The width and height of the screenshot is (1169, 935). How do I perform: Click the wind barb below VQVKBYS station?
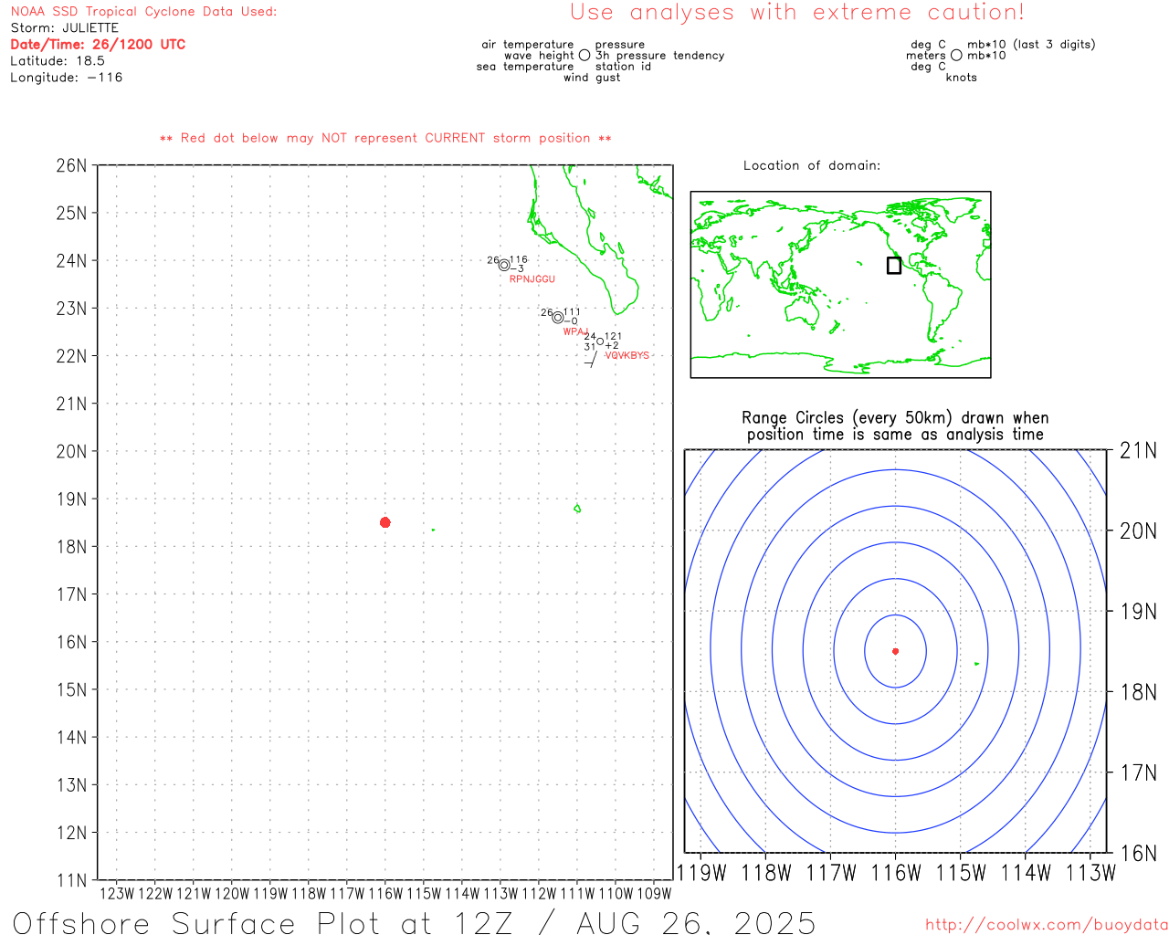coord(592,359)
